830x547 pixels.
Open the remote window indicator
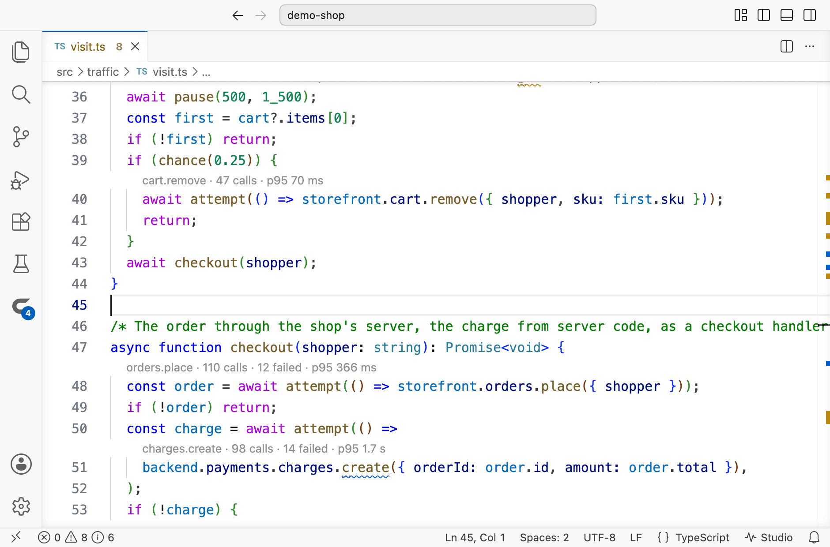coord(16,537)
